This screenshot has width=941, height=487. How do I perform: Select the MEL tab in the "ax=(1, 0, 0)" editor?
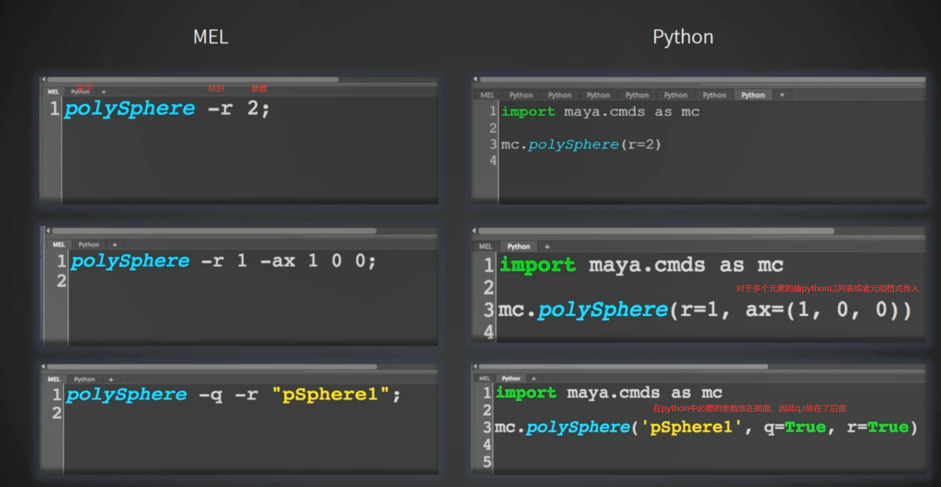click(x=485, y=247)
